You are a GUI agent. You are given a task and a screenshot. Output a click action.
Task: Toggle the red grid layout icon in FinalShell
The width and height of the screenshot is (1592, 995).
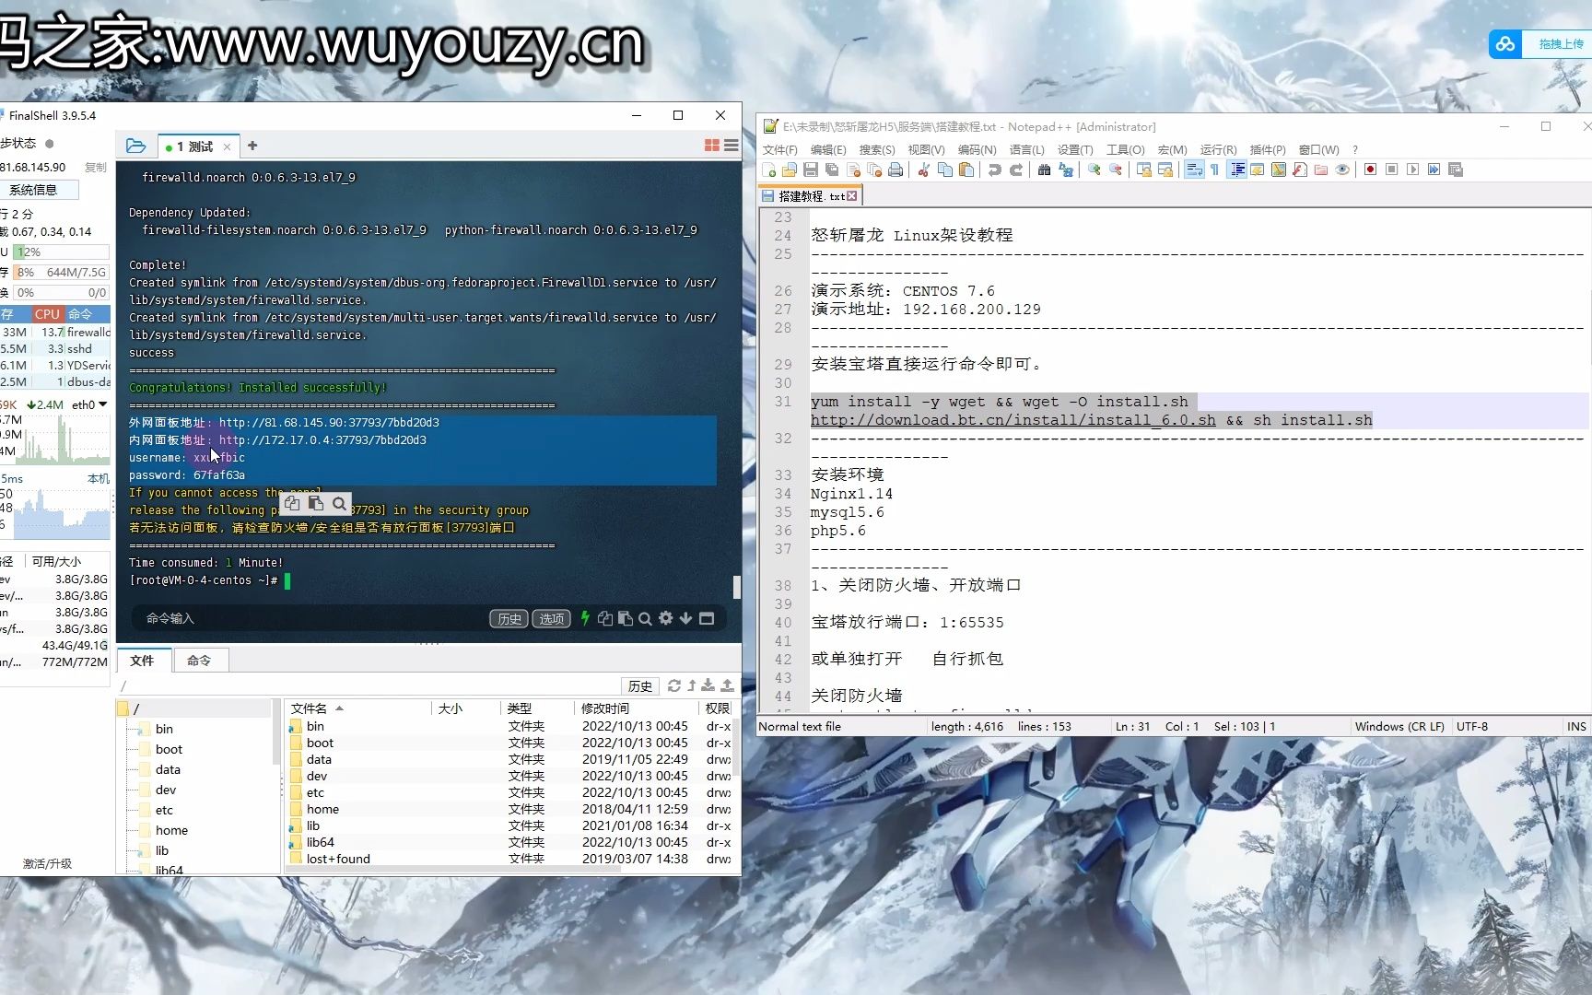(x=711, y=146)
